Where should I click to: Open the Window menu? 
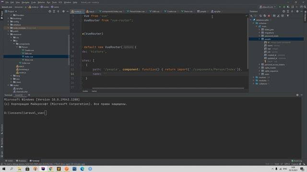click(x=68, y=2)
